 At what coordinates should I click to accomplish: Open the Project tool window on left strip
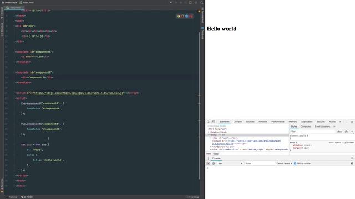coord(2,13)
